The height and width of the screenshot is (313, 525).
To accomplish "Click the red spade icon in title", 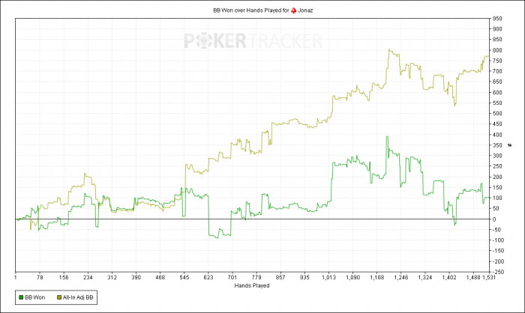I will pyautogui.click(x=294, y=10).
